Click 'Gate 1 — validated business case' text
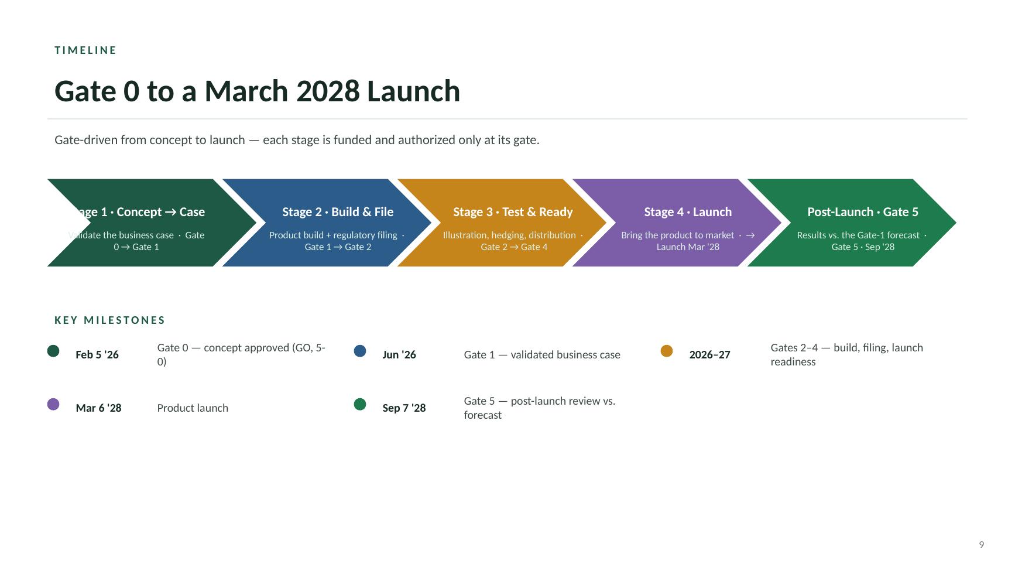This screenshot has width=1015, height=571. 542,355
